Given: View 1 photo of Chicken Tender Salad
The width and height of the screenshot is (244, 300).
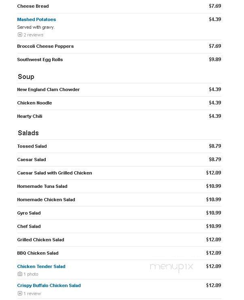Looking at the screenshot, I should coord(31,274).
